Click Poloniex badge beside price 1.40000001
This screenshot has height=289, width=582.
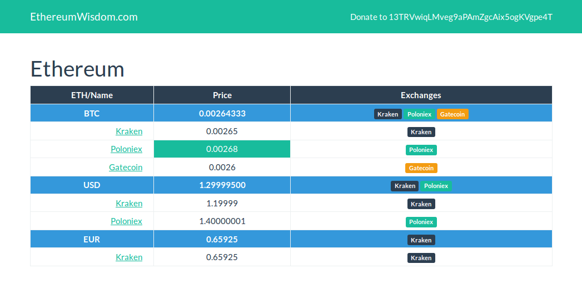tap(421, 222)
